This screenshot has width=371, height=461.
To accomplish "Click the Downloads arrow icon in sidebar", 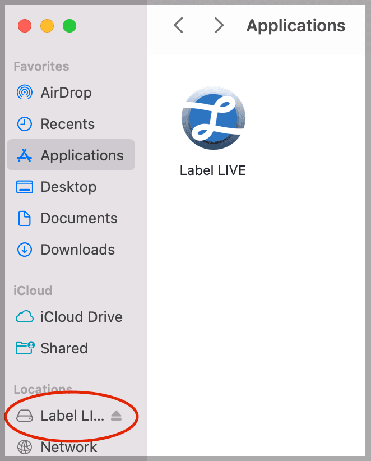I will click(x=24, y=250).
